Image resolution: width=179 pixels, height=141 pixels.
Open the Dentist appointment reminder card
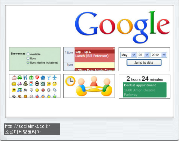pos(145,90)
